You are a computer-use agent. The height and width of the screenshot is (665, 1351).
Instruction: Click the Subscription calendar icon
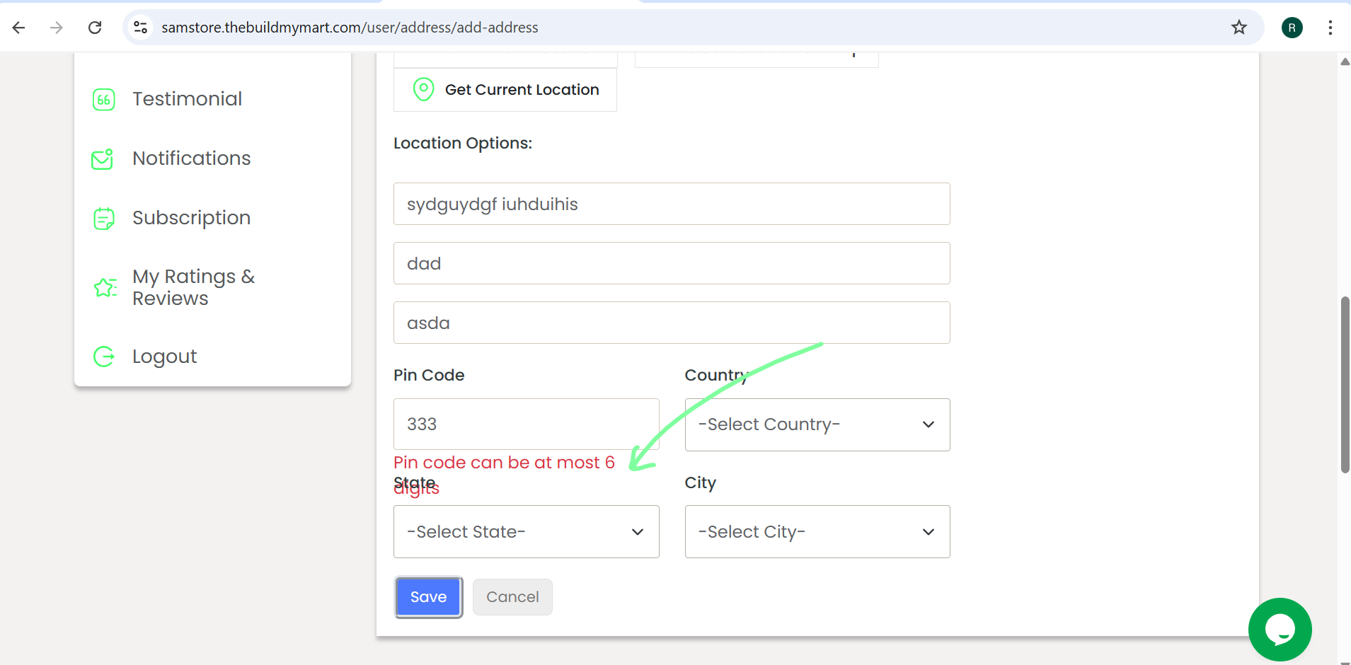pos(104,219)
